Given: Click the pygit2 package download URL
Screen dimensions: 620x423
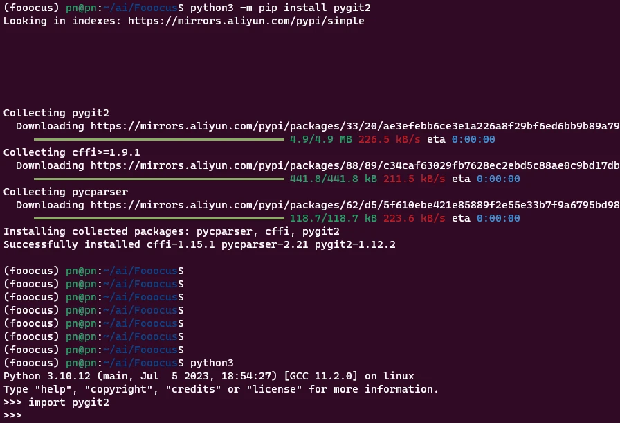Looking at the screenshot, I should click(355, 126).
